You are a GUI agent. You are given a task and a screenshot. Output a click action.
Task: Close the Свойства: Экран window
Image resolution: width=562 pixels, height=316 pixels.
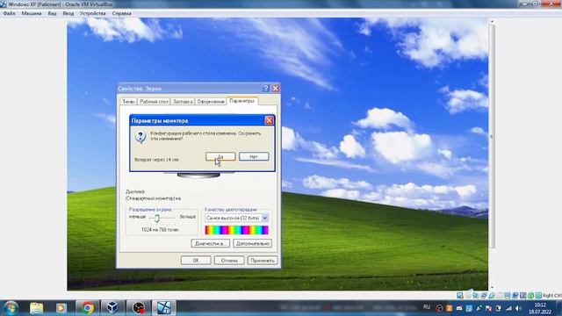click(275, 88)
